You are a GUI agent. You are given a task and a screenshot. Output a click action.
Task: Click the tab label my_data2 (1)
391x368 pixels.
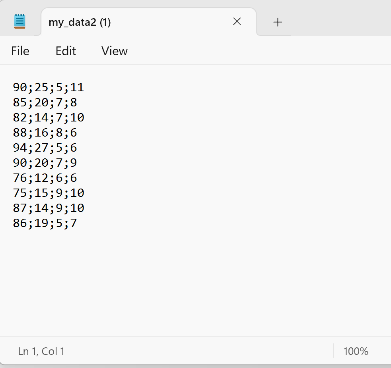(x=79, y=23)
